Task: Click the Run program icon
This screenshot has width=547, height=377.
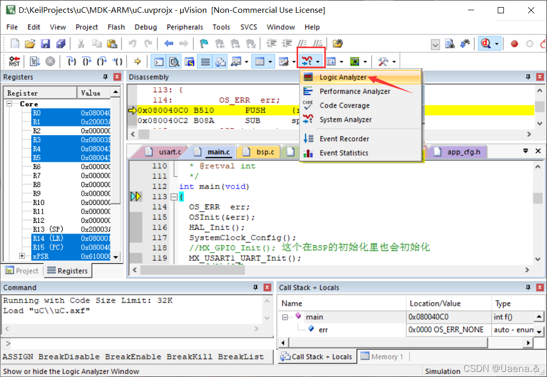Action: point(34,61)
